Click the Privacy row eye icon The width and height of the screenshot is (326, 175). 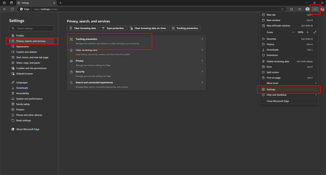tap(71, 61)
